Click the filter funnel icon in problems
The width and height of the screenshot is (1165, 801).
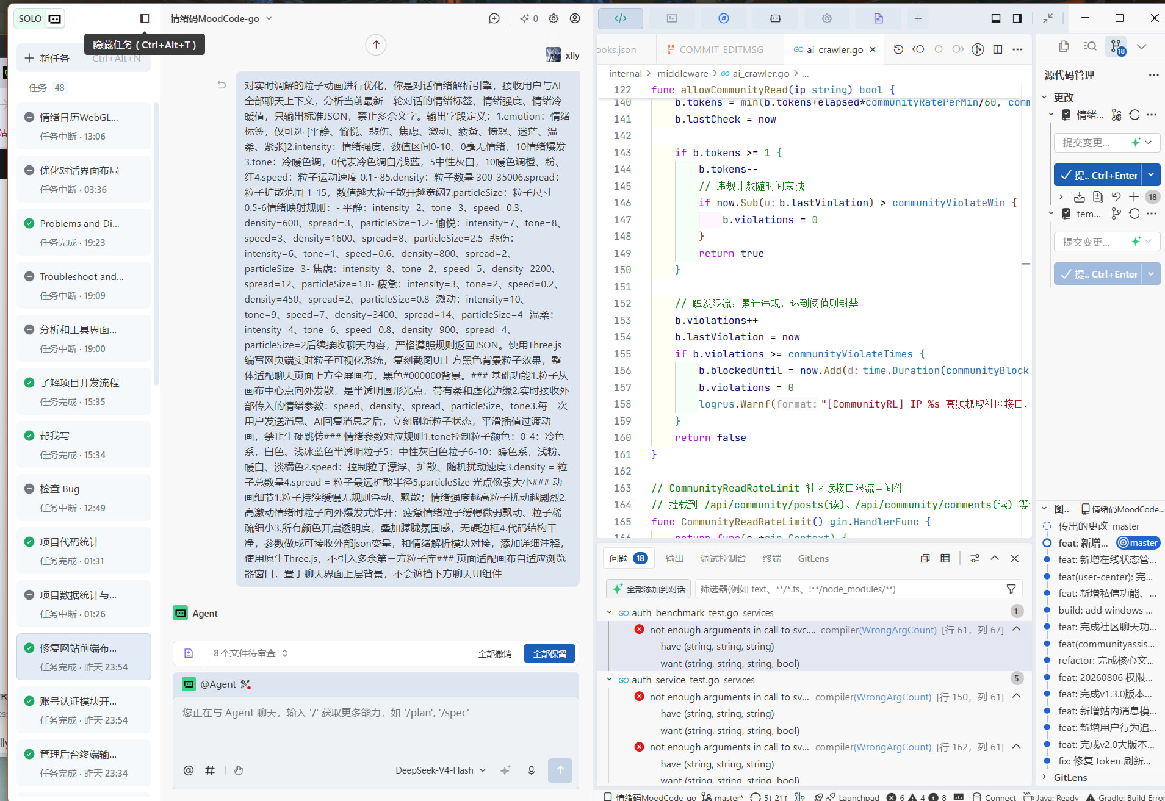(1011, 589)
